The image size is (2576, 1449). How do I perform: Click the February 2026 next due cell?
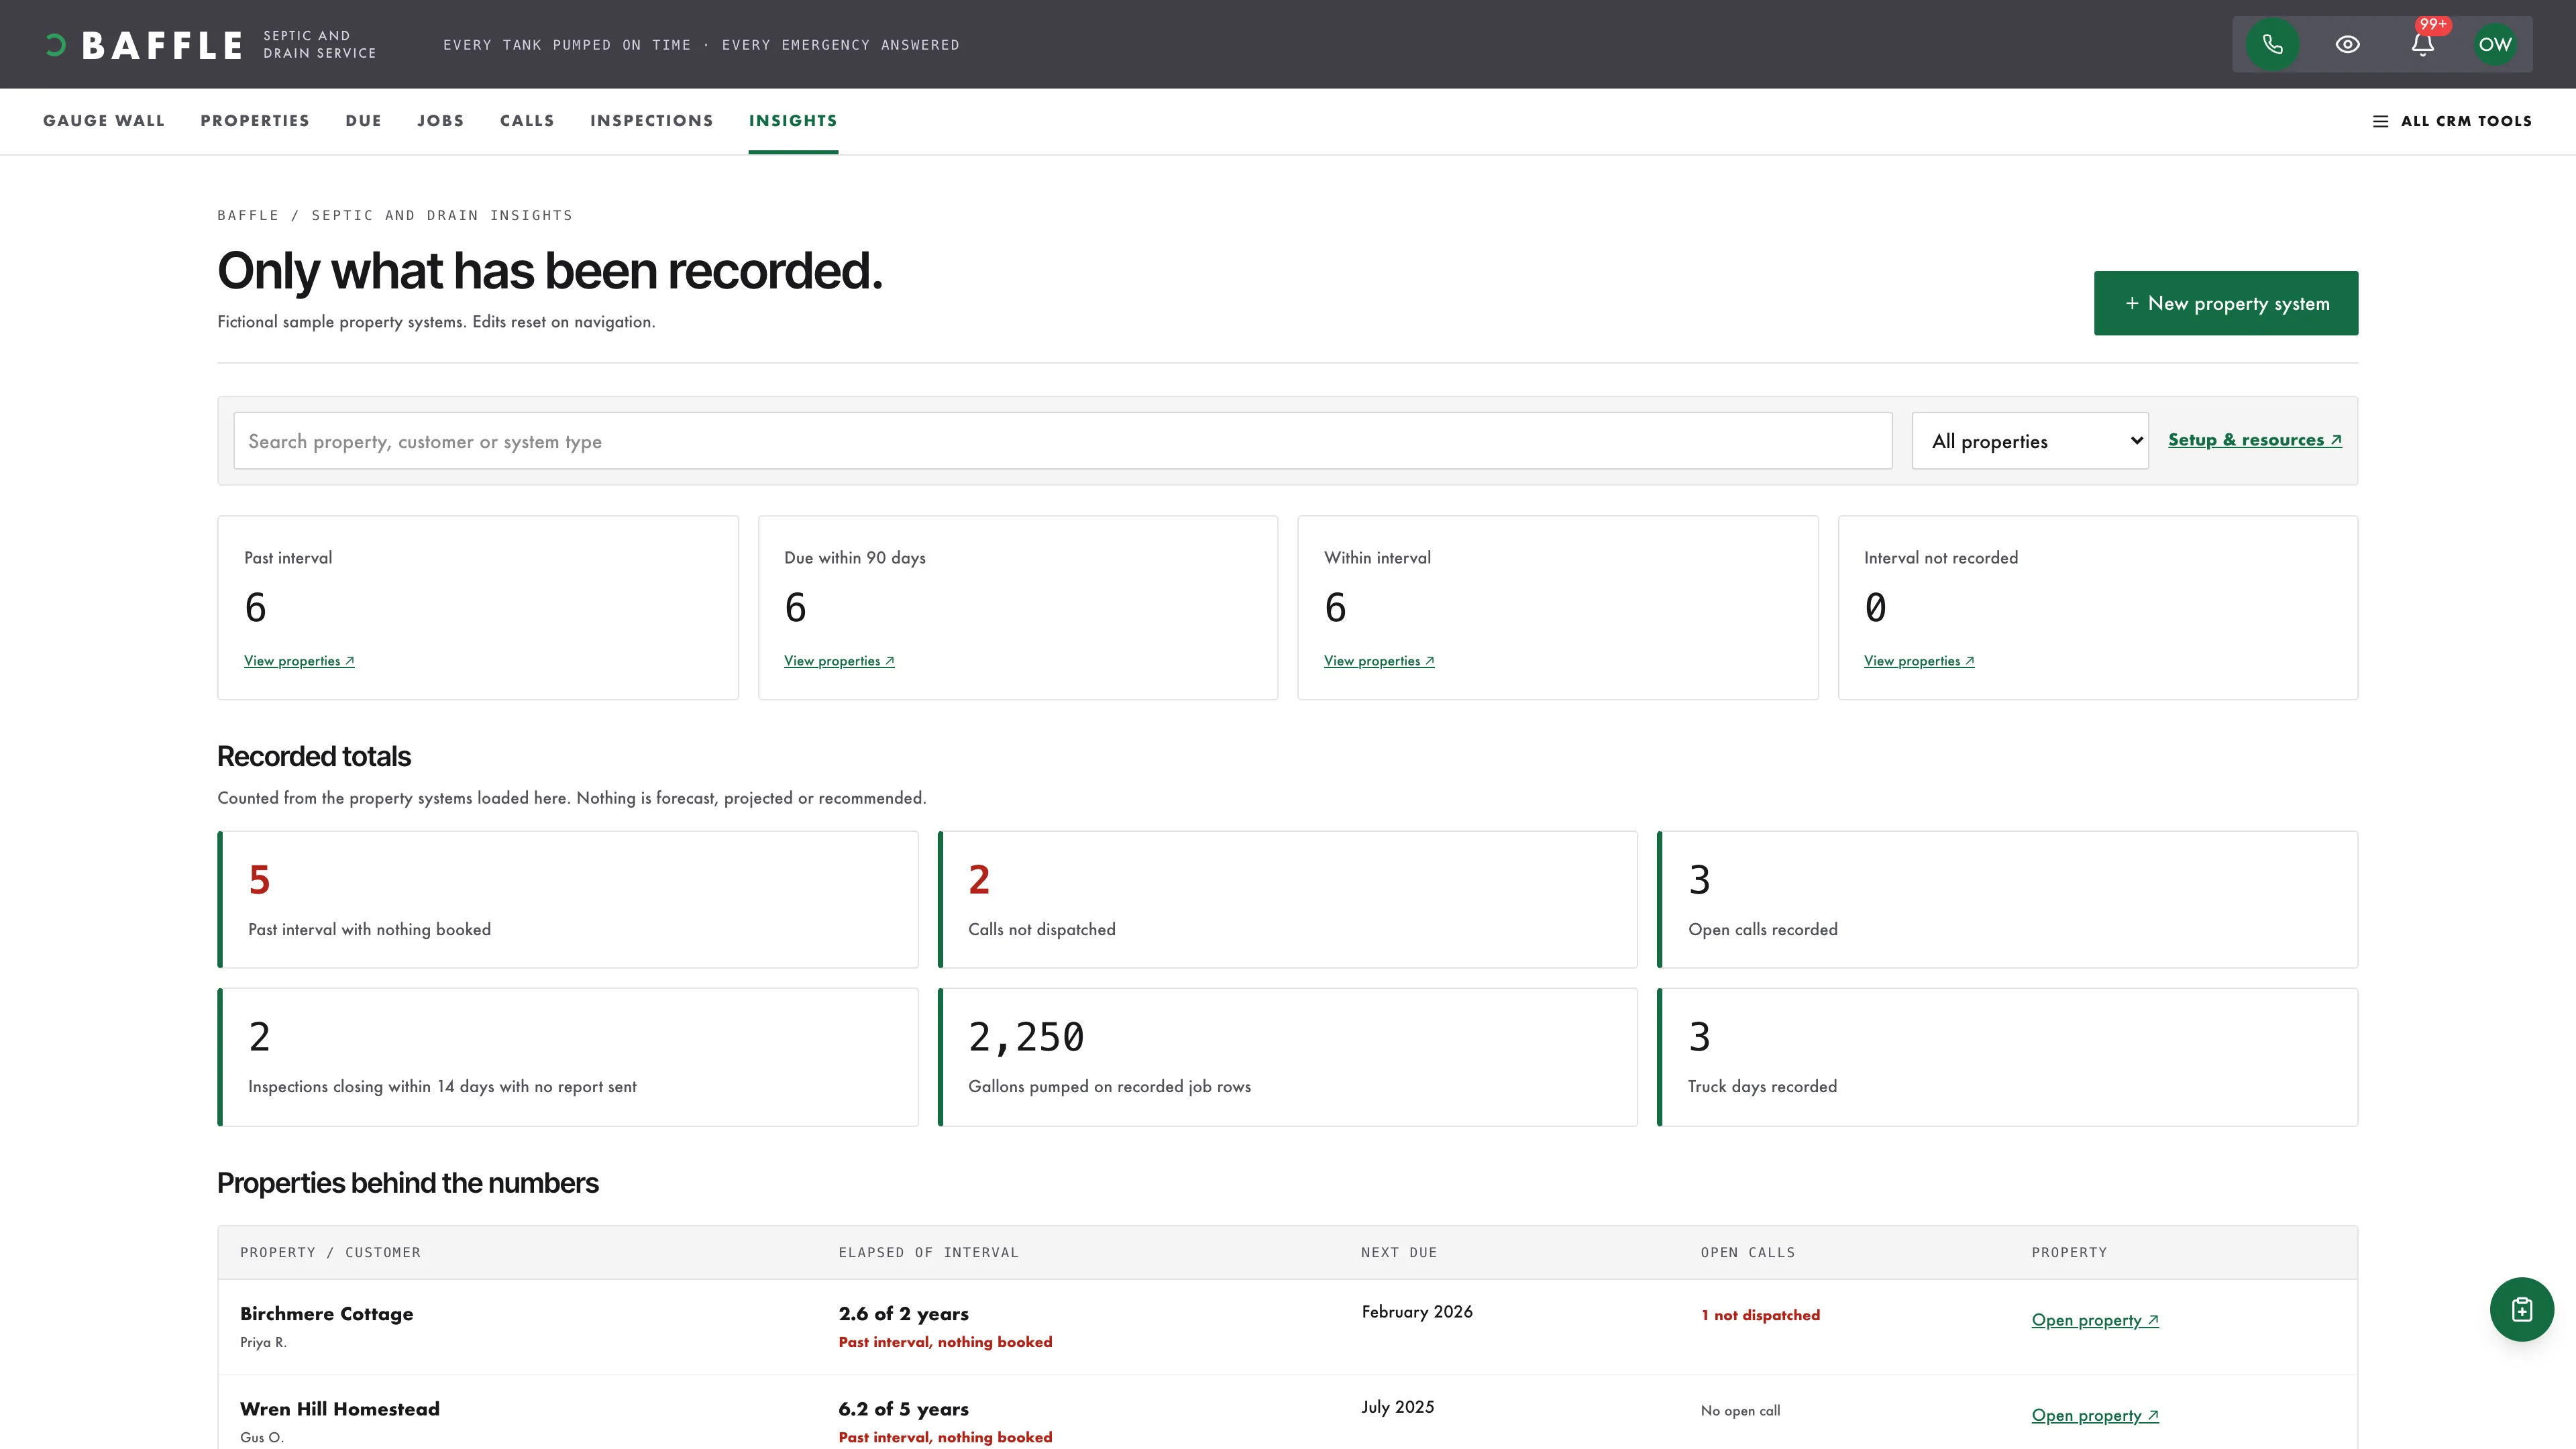1417,1312
